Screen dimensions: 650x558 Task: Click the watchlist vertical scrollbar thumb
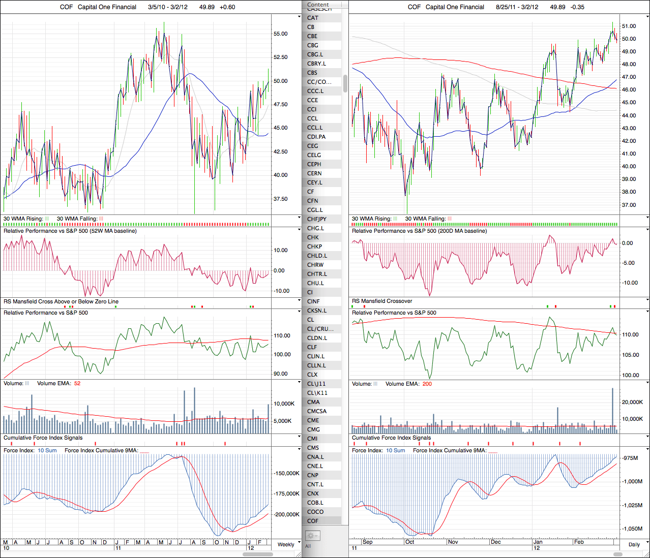click(345, 84)
